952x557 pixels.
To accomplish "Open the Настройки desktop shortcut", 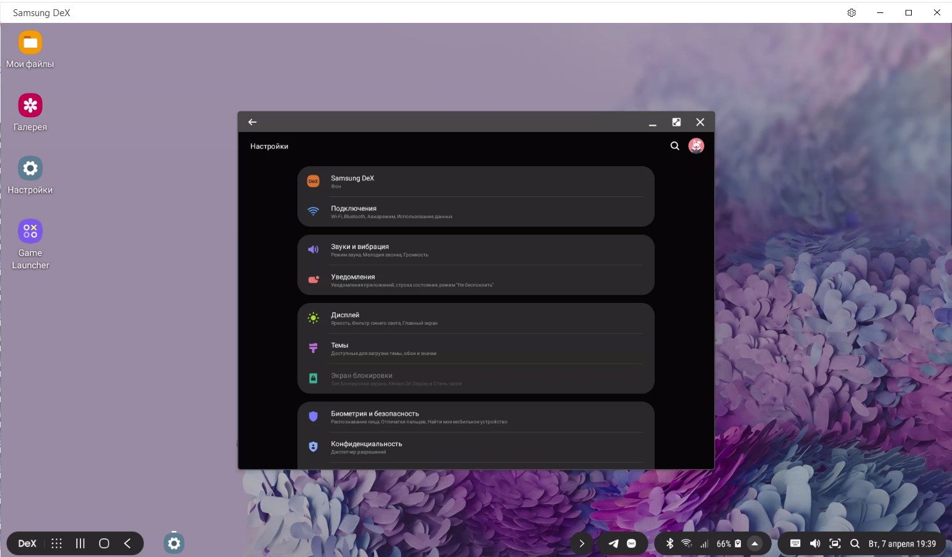I will (30, 175).
